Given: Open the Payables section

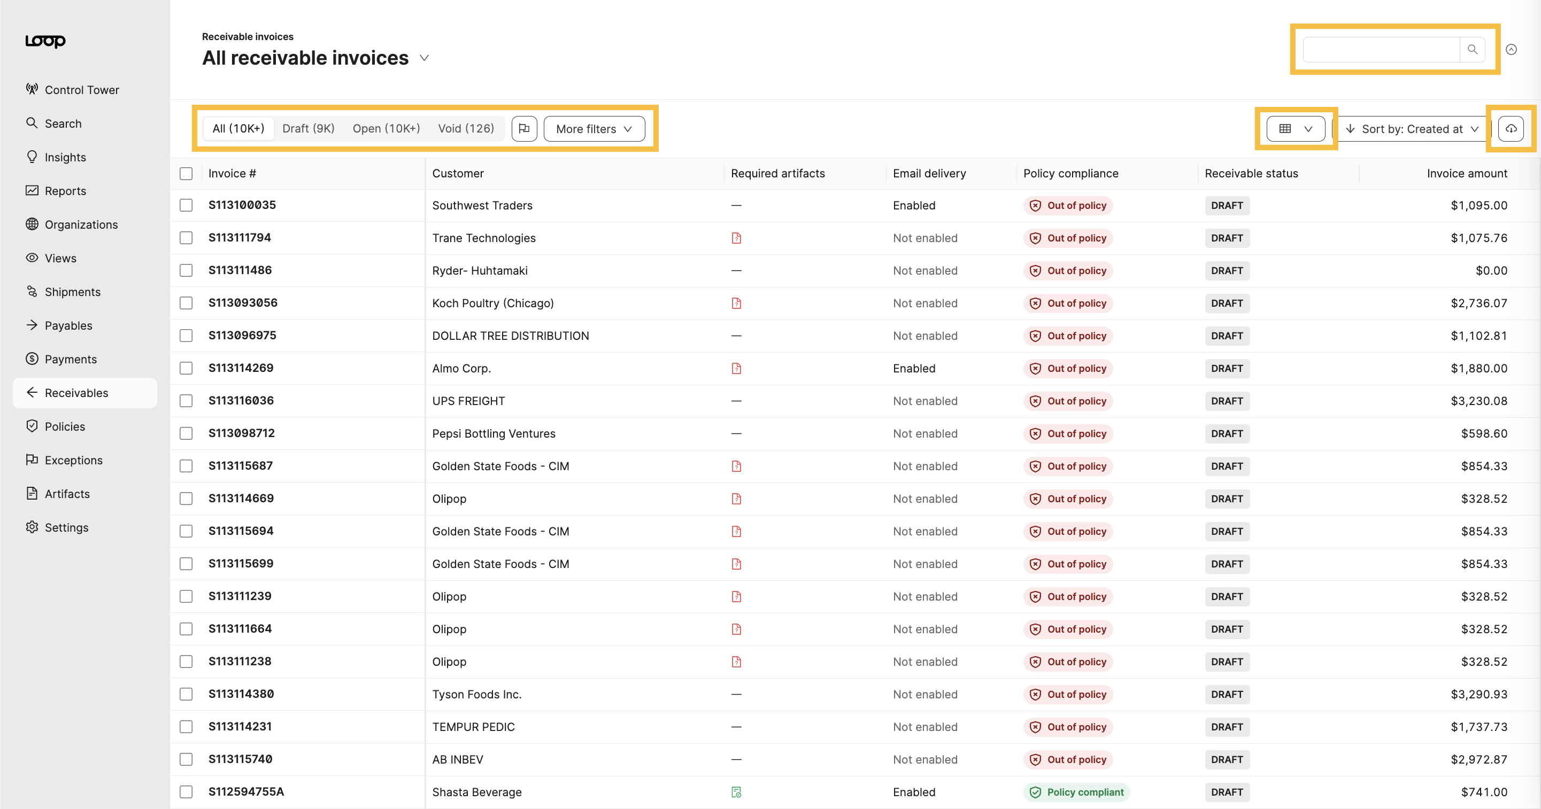Looking at the screenshot, I should click(x=84, y=325).
